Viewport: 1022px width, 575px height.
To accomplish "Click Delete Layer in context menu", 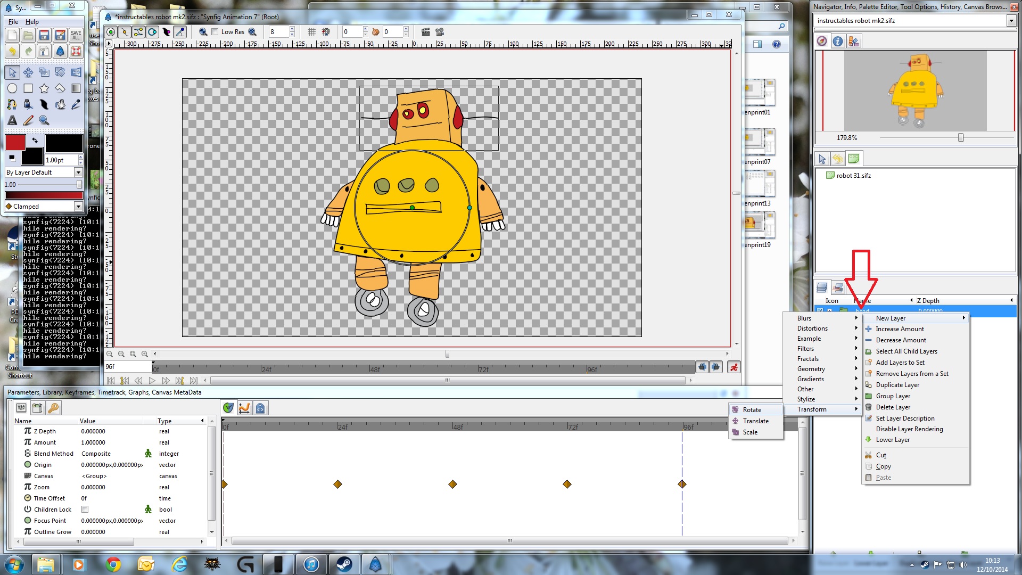I will [x=915, y=407].
